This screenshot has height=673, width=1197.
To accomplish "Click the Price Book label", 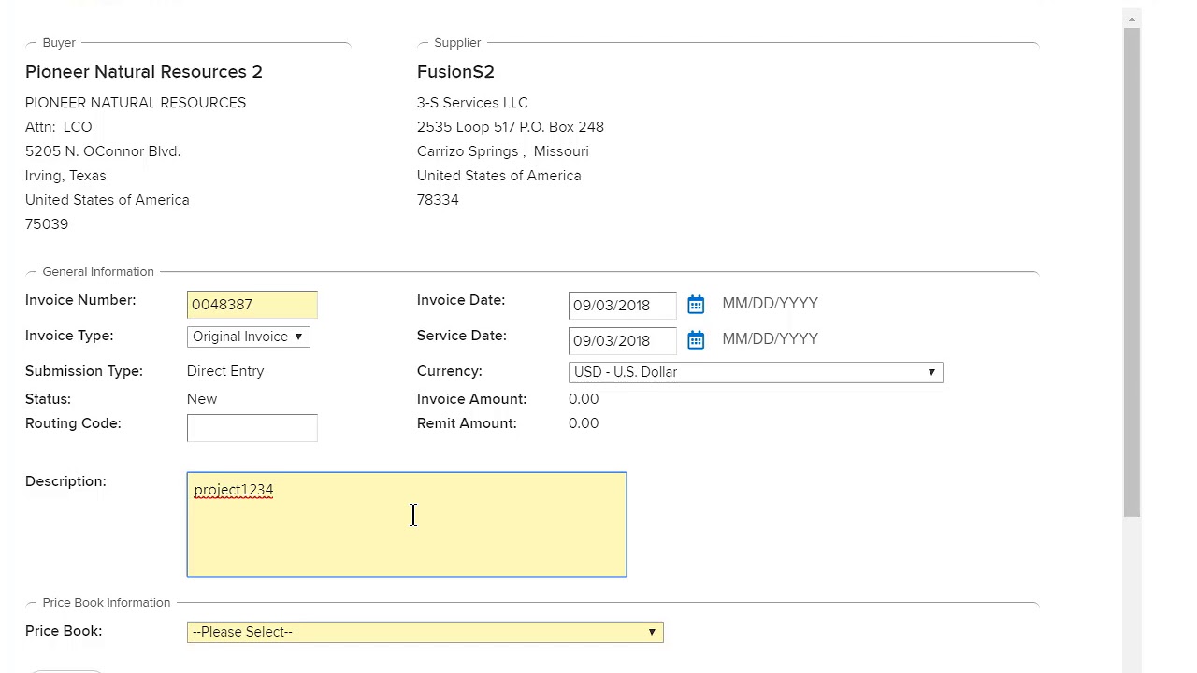I will pyautogui.click(x=64, y=631).
